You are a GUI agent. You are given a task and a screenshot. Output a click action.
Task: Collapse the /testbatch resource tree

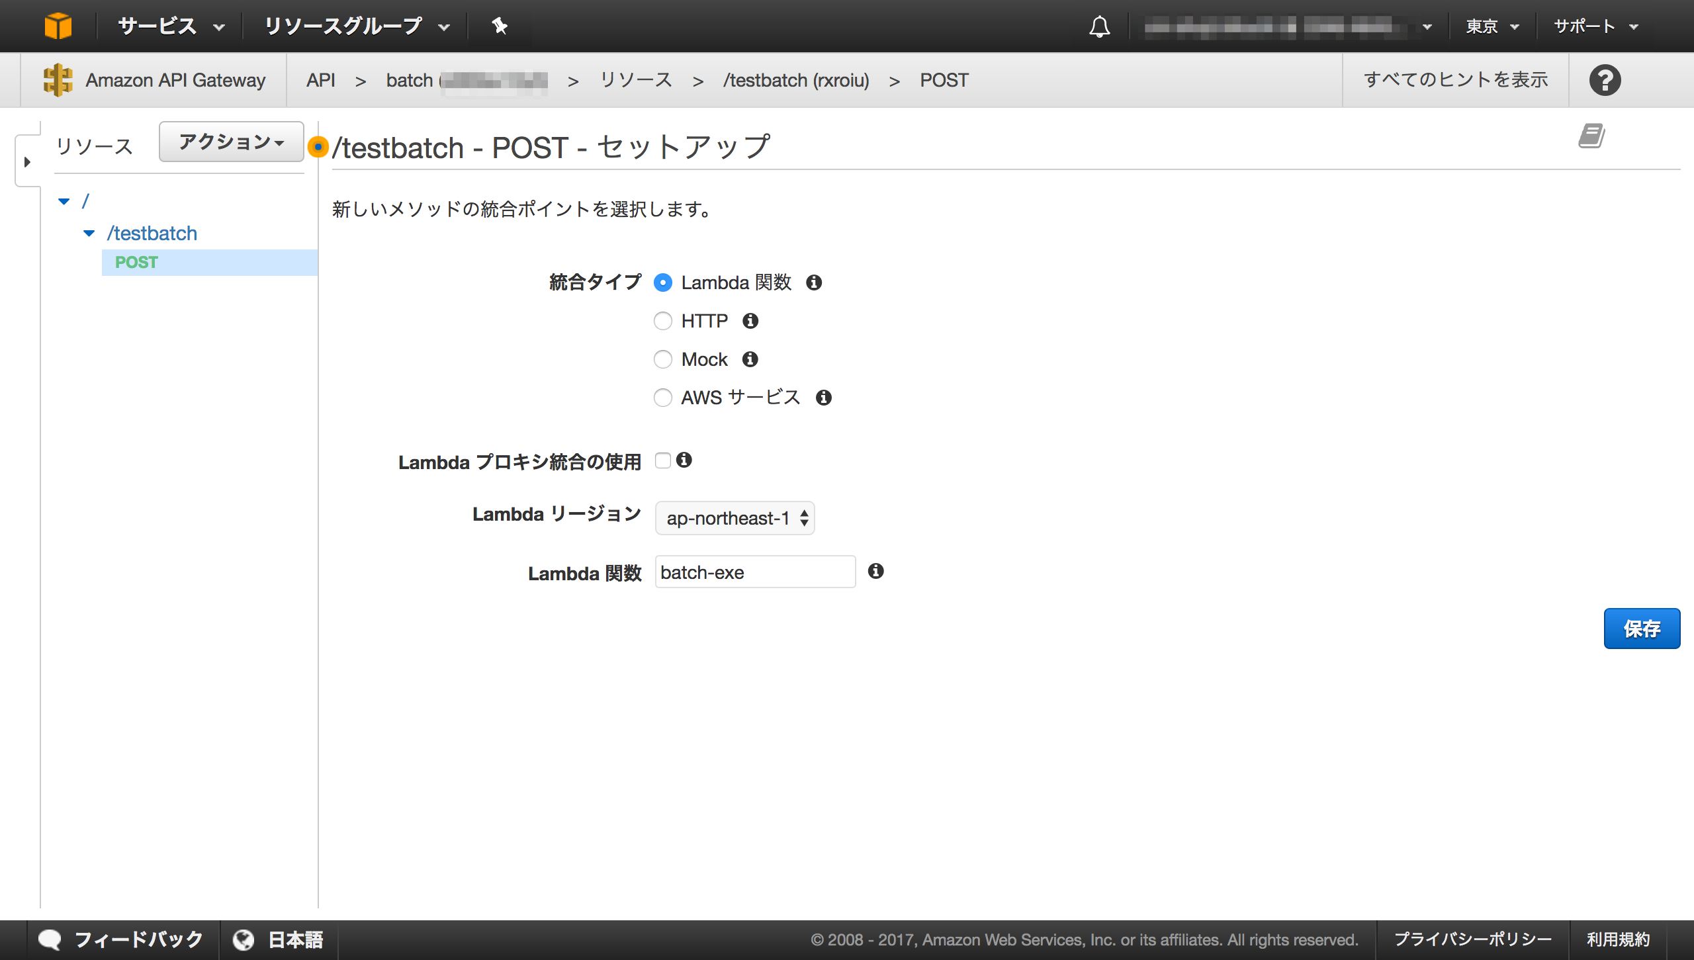click(x=88, y=233)
